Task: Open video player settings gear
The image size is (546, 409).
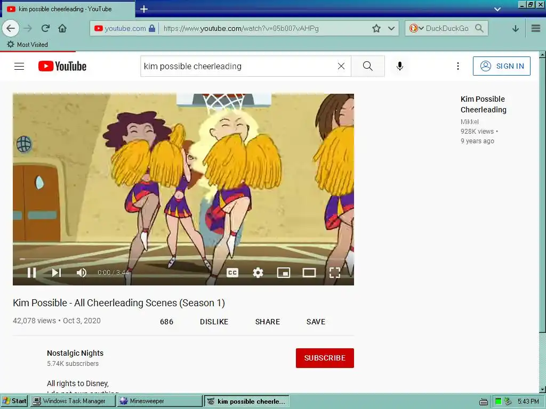Action: [x=258, y=273]
